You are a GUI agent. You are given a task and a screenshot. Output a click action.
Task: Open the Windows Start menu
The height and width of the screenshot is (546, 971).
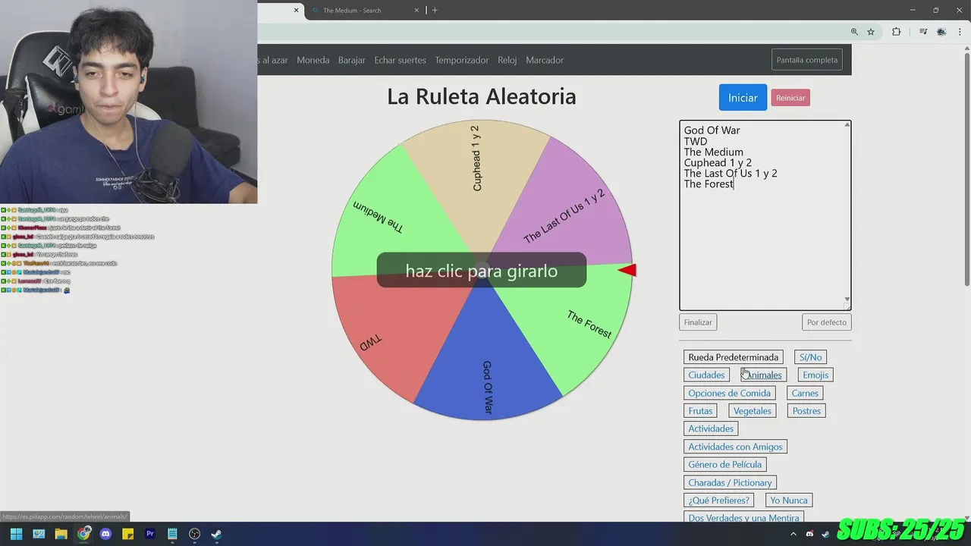point(16,534)
